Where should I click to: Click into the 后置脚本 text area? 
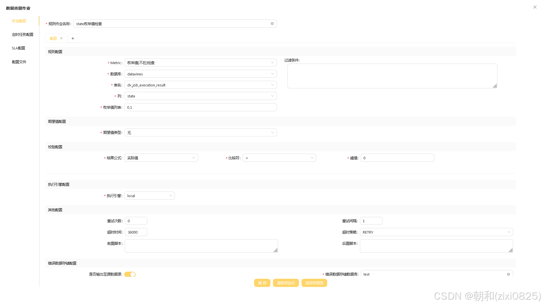(x=436, y=246)
